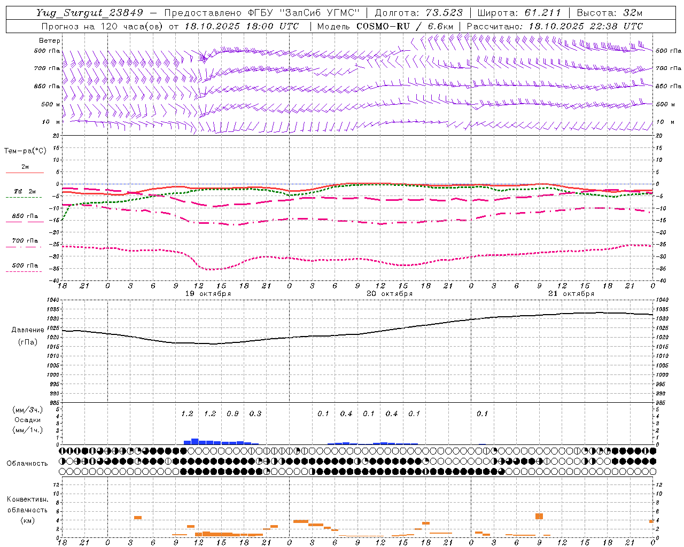Click the Давление panel label
Screen dimensions: 684x547
(x=27, y=330)
